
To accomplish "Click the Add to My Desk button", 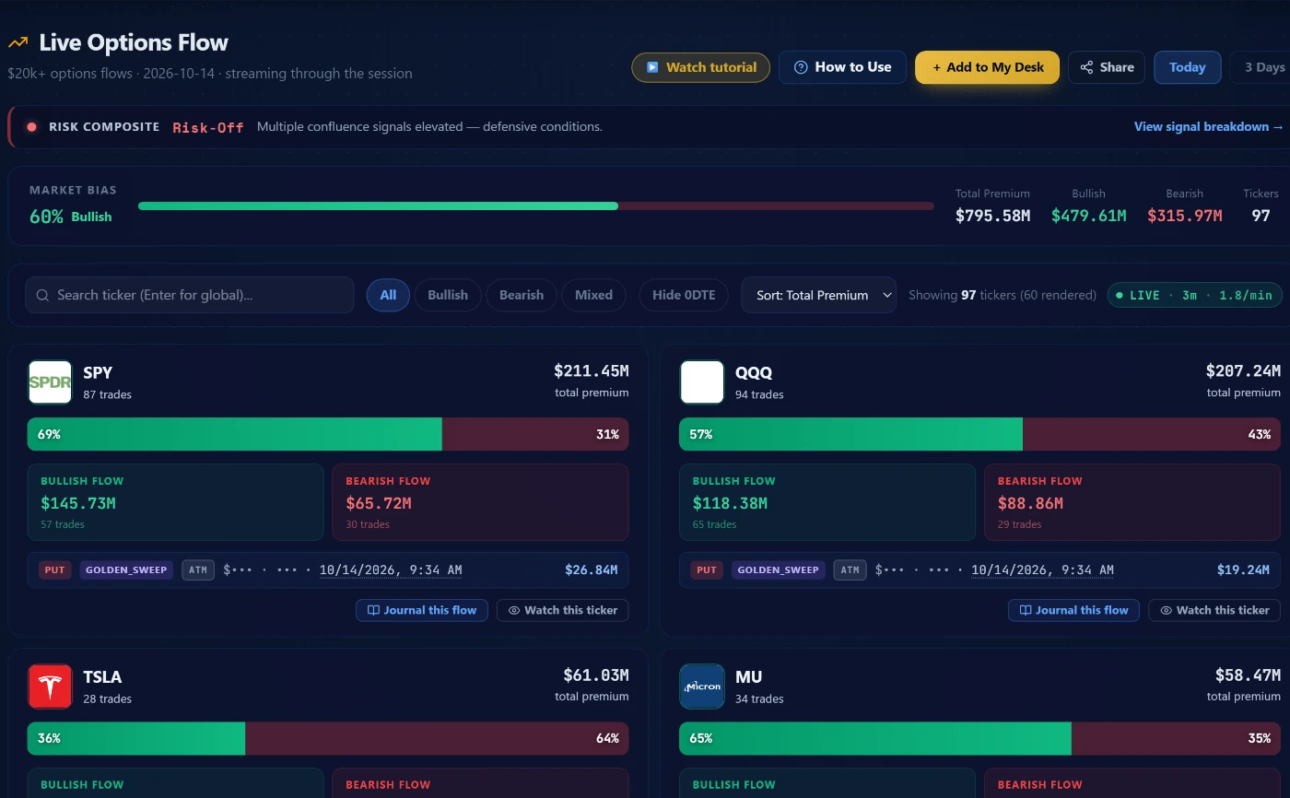I will pyautogui.click(x=988, y=67).
